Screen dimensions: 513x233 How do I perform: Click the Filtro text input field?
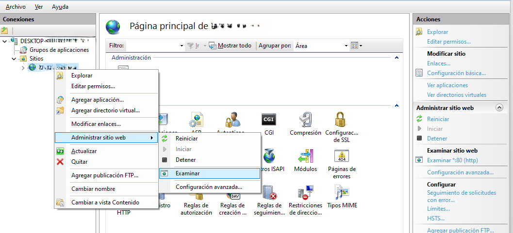pos(152,46)
